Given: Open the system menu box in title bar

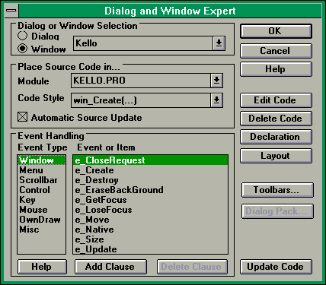Looking at the screenshot, I should (11, 11).
